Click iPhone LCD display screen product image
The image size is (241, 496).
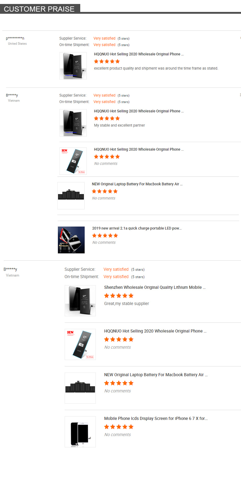click(x=80, y=432)
